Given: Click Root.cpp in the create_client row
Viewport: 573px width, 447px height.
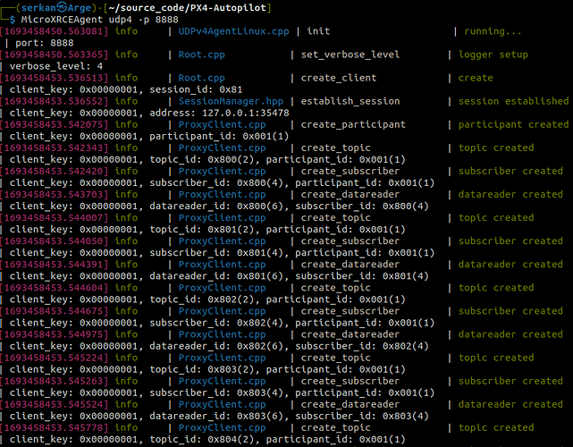Looking at the screenshot, I should click(x=201, y=78).
